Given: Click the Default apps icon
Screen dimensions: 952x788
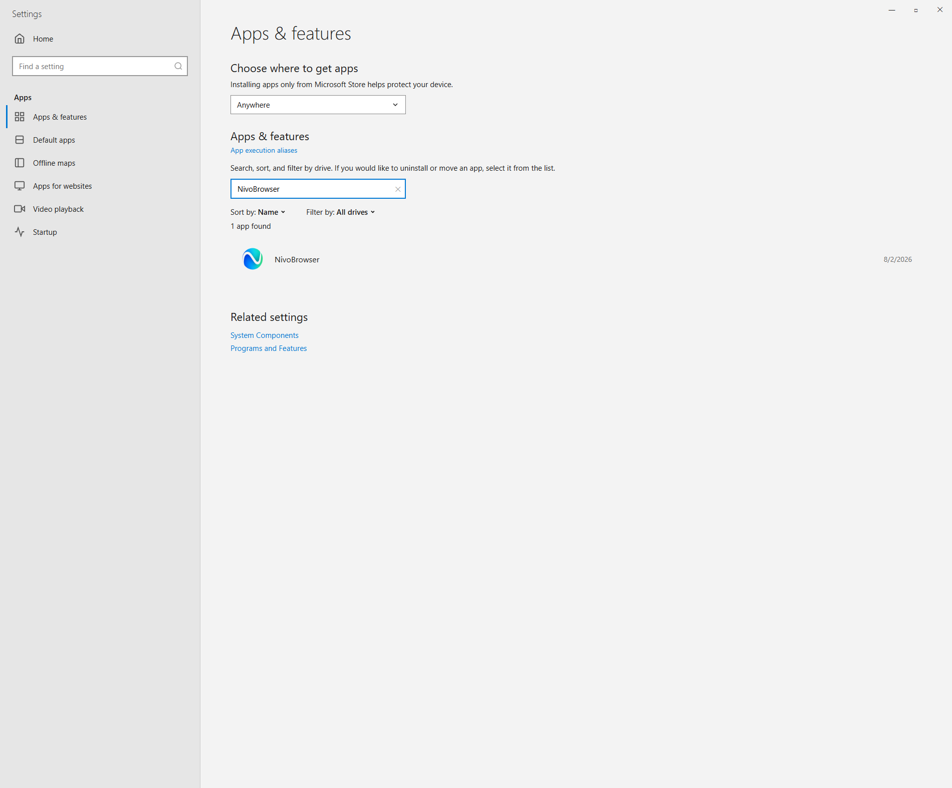Looking at the screenshot, I should (20, 140).
